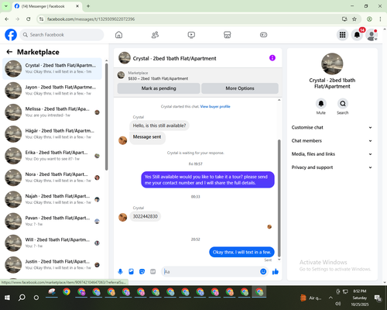
Task: Open install app icon in address bar
Action: pyautogui.click(x=344, y=19)
